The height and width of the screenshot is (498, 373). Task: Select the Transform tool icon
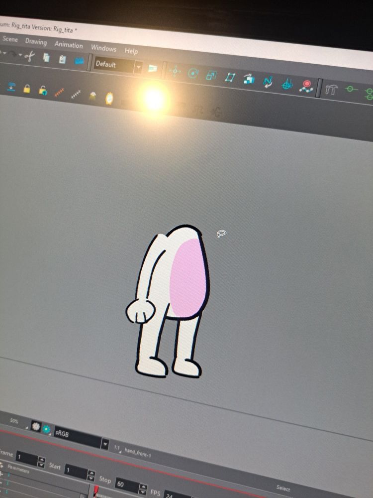tap(175, 71)
